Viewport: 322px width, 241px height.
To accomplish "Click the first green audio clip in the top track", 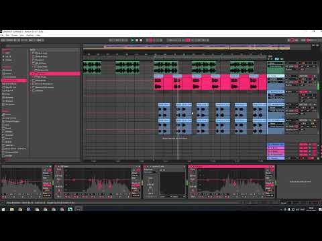I will click(92, 67).
